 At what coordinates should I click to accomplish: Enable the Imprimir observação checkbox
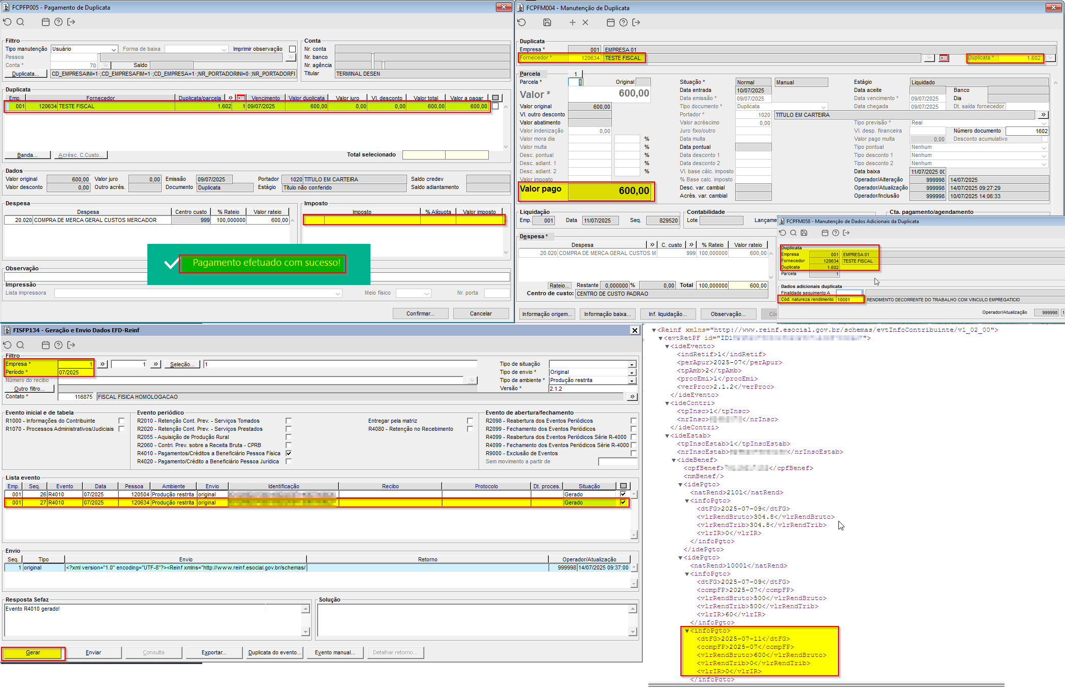coord(292,49)
